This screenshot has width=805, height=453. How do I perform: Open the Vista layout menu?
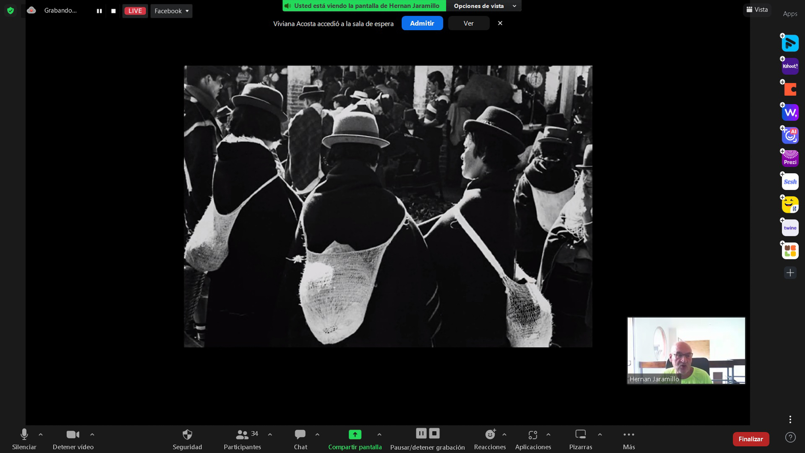point(757,9)
